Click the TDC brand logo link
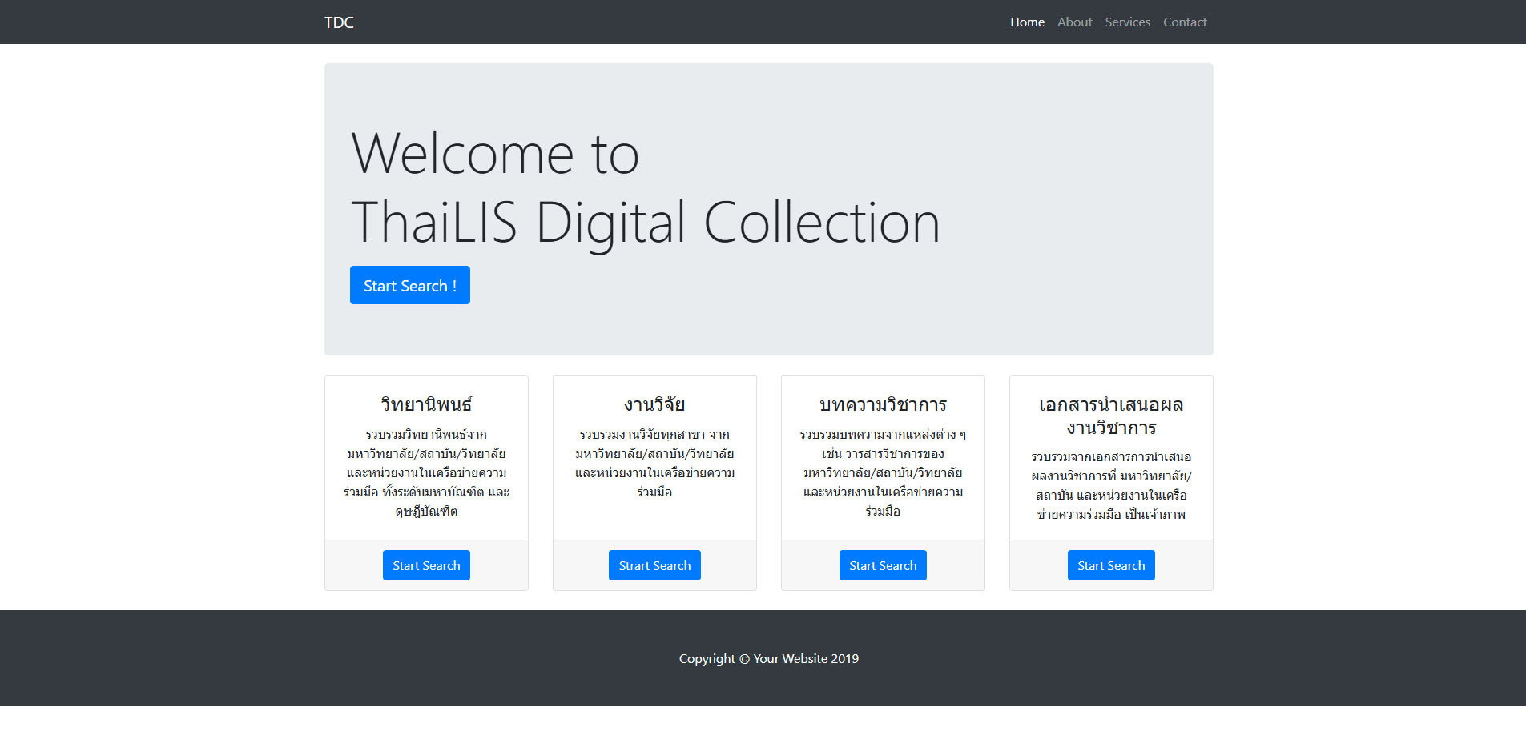The height and width of the screenshot is (735, 1526). coord(339,22)
